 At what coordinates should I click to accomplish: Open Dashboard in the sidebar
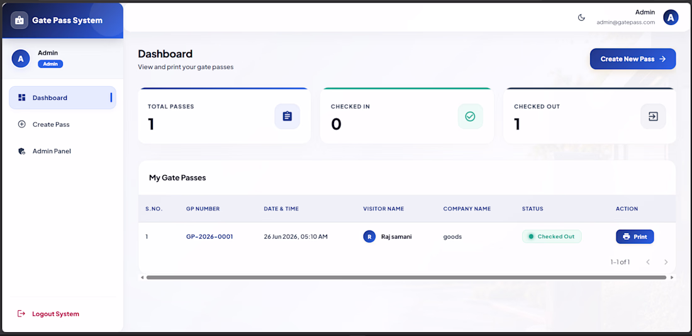click(63, 98)
